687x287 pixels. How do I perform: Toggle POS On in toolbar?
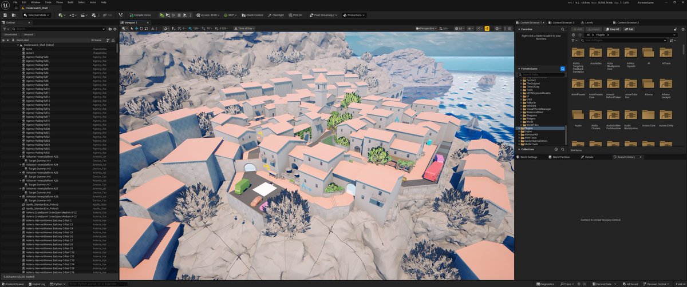click(296, 15)
